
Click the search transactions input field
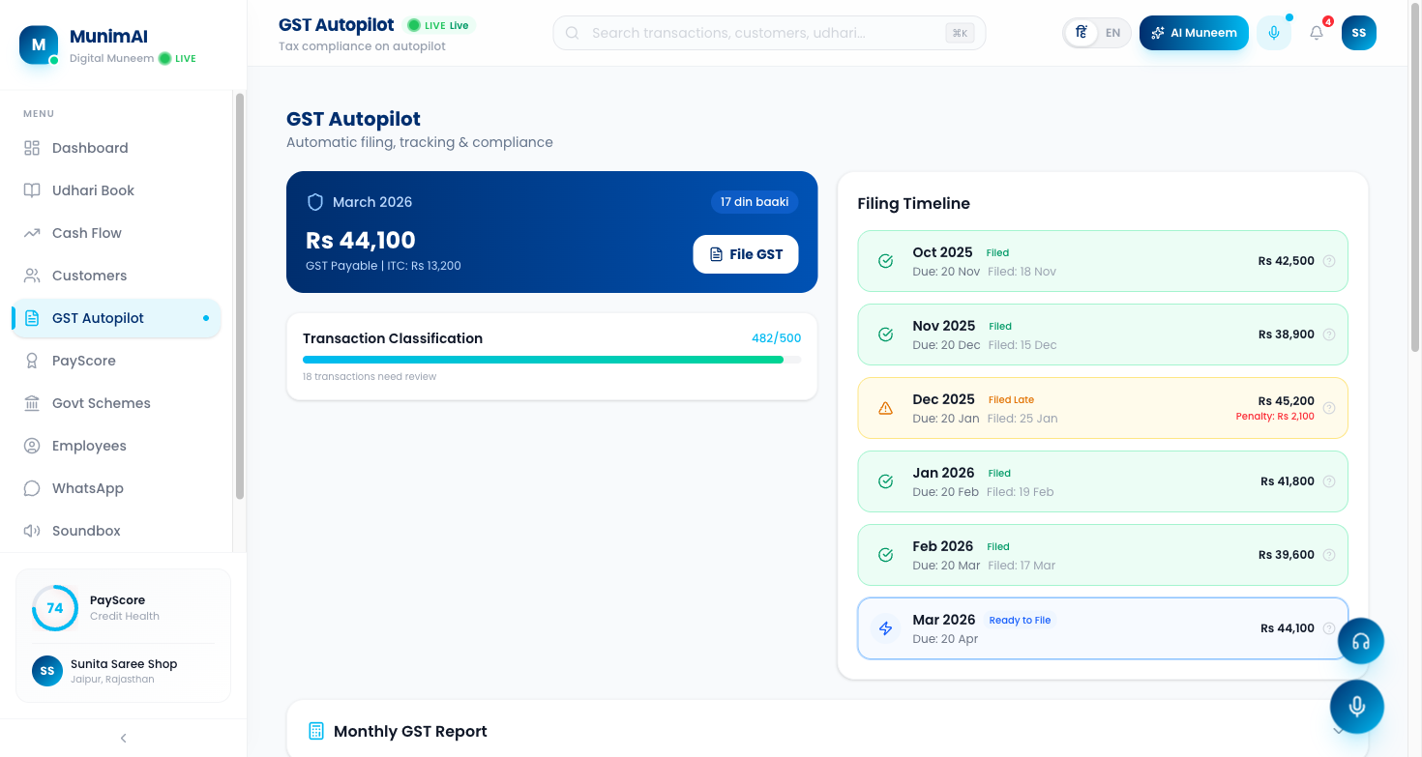pyautogui.click(x=768, y=32)
